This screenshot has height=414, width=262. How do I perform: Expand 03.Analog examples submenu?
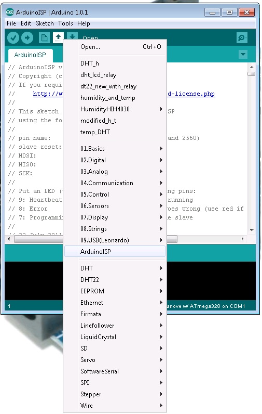[115, 172]
